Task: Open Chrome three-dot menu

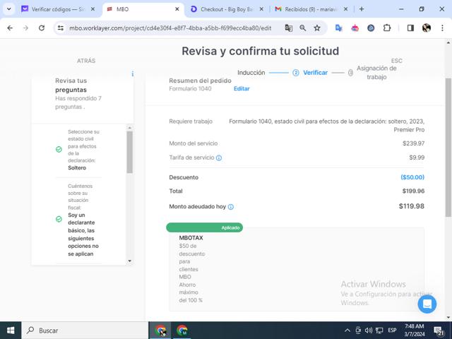Action: pos(442,28)
